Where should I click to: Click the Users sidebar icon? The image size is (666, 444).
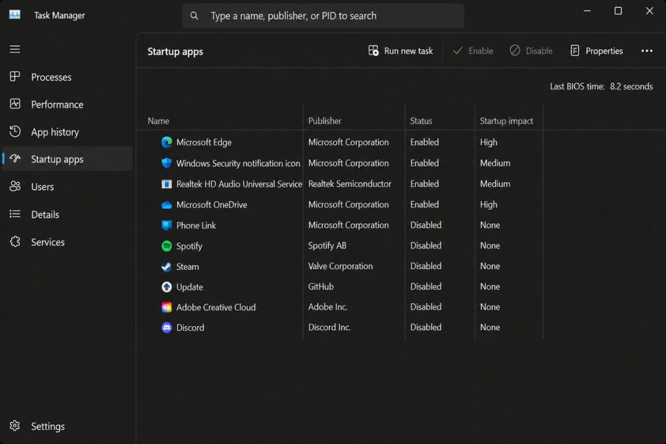click(x=15, y=187)
